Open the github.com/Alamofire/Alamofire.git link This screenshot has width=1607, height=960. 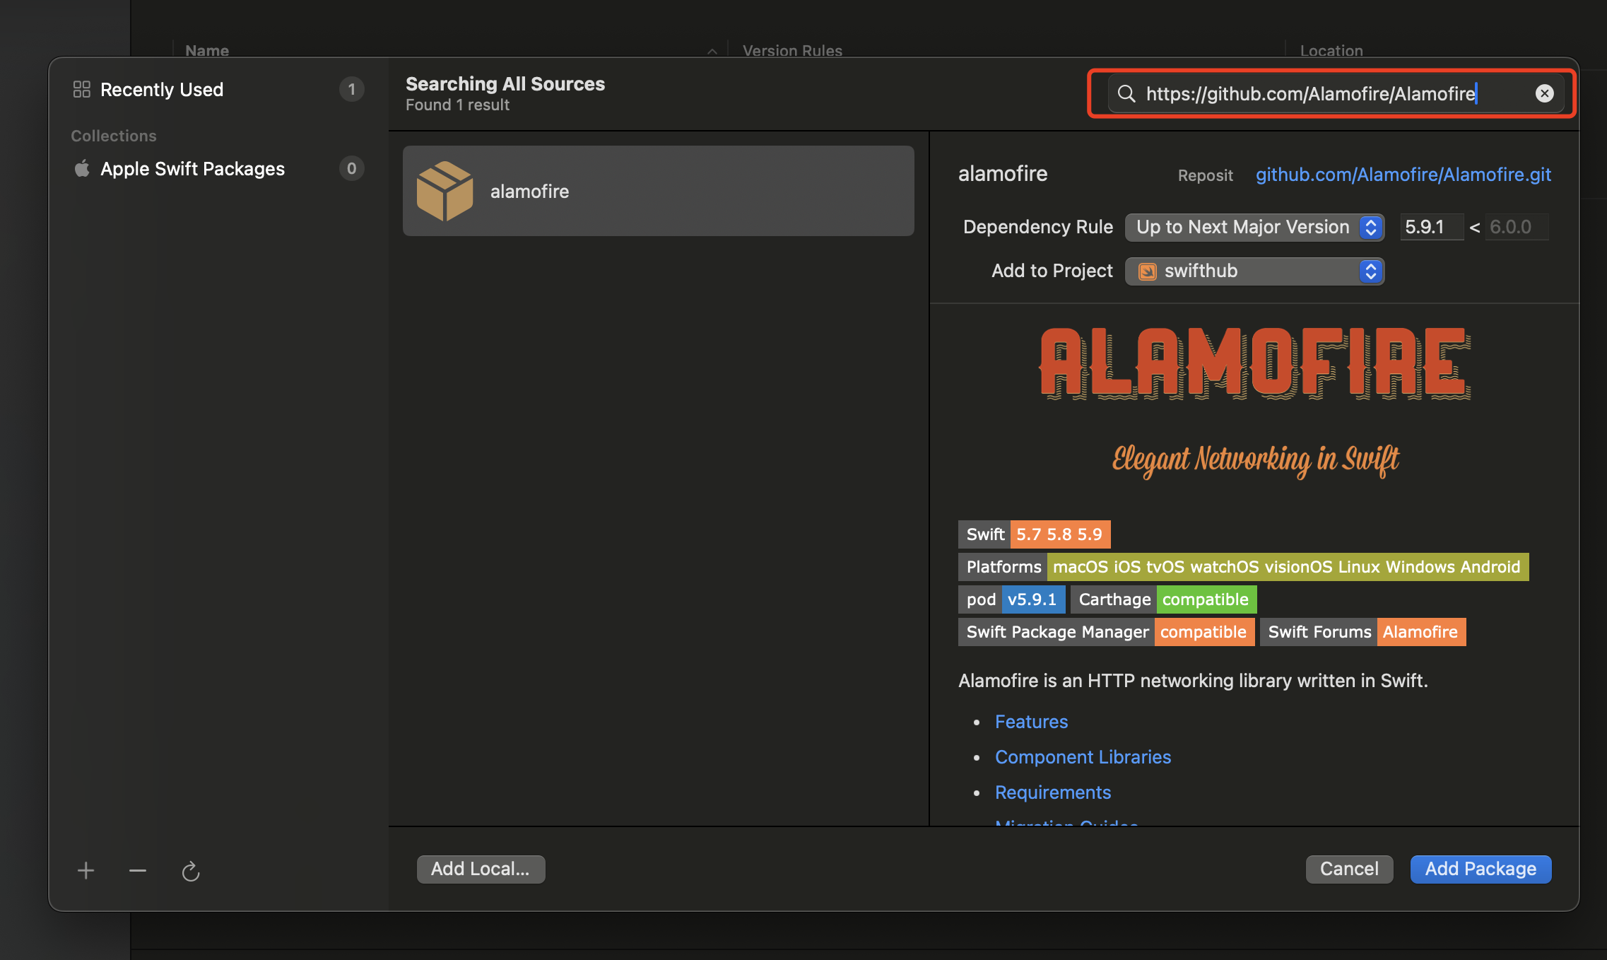pyautogui.click(x=1403, y=175)
